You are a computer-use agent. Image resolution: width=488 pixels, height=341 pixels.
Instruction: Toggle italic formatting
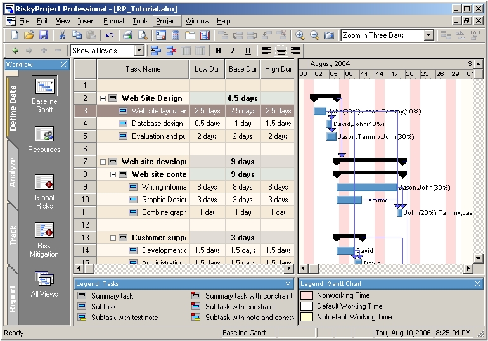tap(233, 51)
